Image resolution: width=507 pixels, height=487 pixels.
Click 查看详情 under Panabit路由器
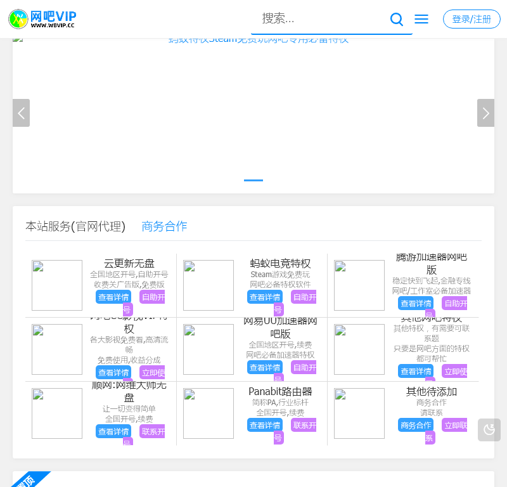[x=265, y=425]
